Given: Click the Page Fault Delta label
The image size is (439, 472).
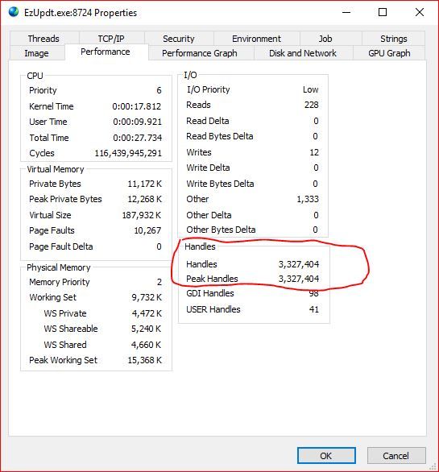Looking at the screenshot, I should point(61,246).
